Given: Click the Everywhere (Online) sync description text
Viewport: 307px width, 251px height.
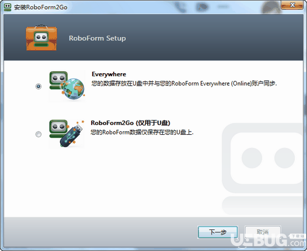Looking at the screenshot, I should (184, 83).
